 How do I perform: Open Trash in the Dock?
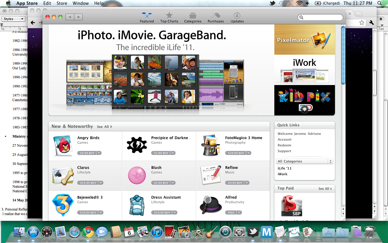tap(370, 232)
